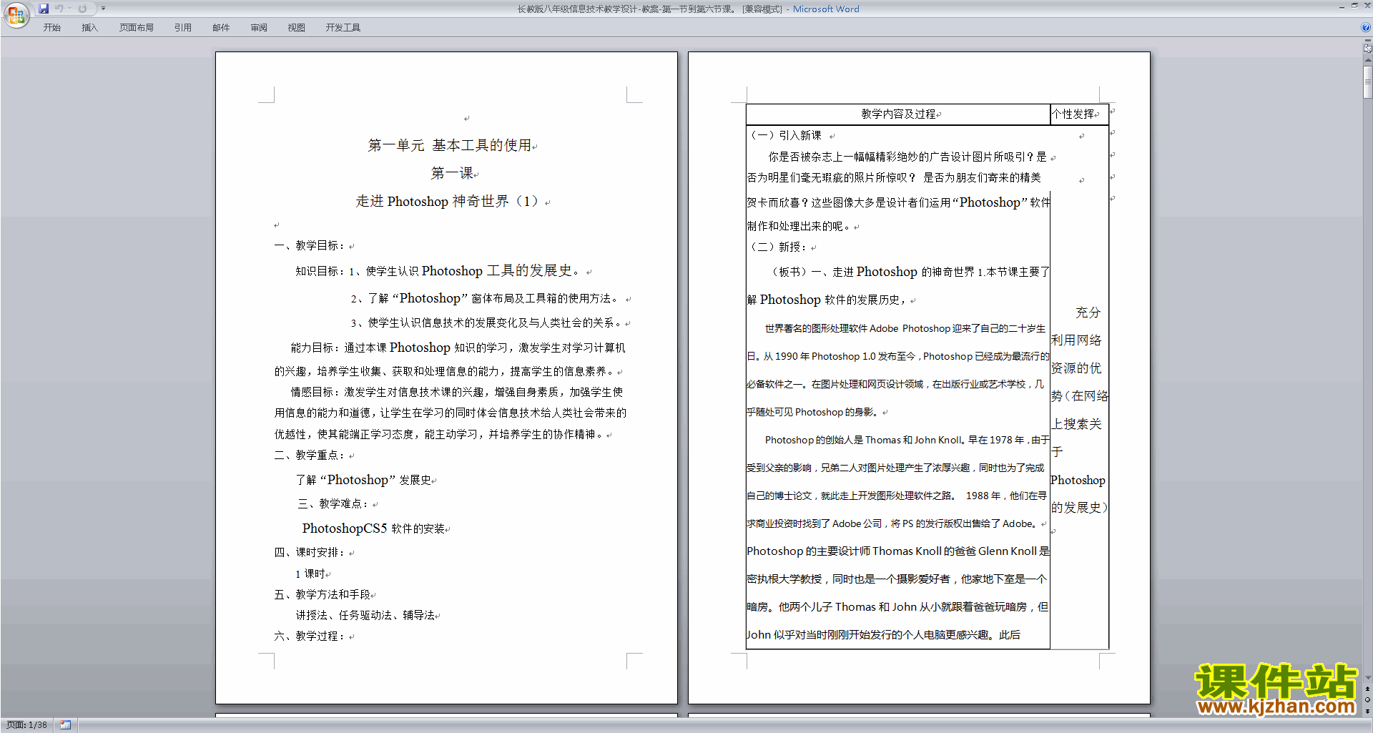1373x733 pixels.
Task: Click the （二）新授： line in table
Action: (777, 247)
